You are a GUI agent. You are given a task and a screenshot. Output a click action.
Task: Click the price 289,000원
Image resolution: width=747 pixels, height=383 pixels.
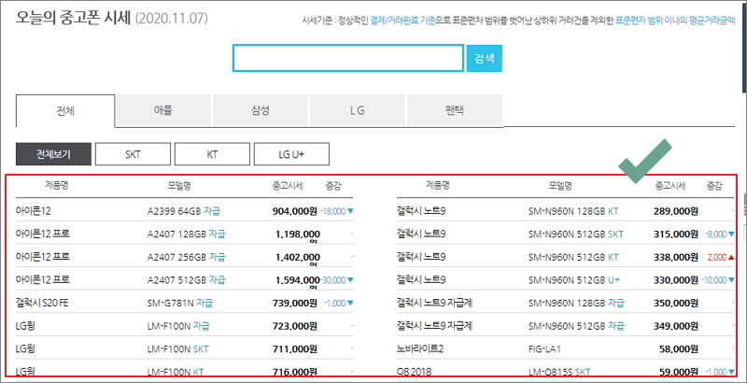click(x=675, y=211)
